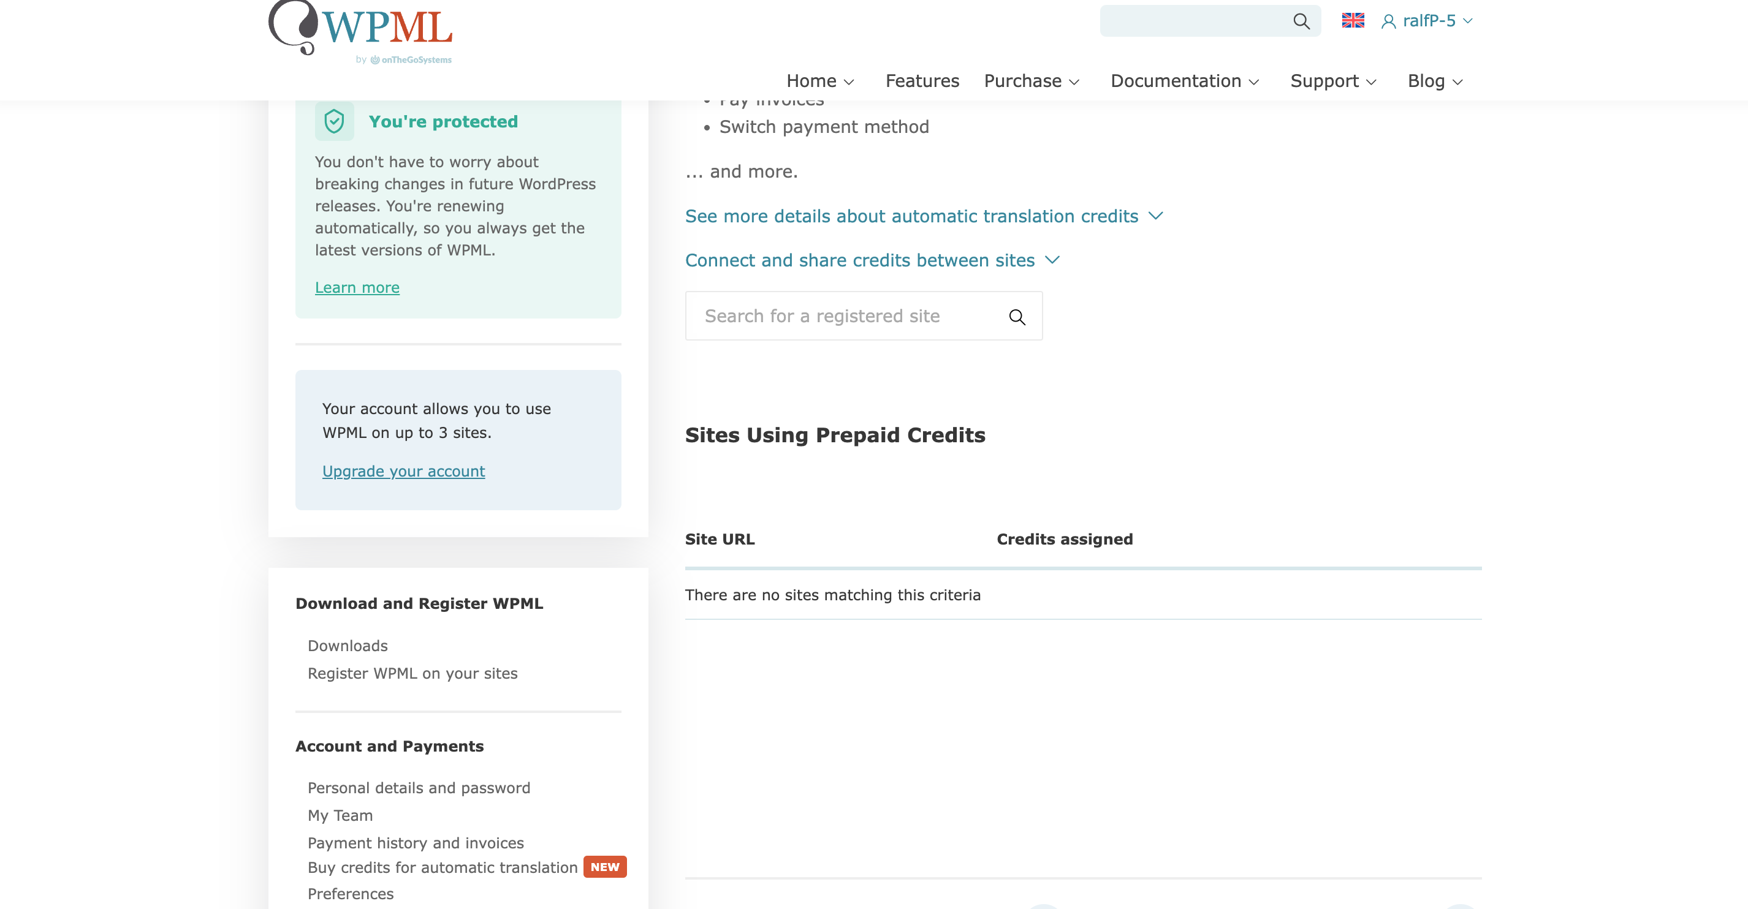Click the registered site search magnifier icon

coord(1016,317)
